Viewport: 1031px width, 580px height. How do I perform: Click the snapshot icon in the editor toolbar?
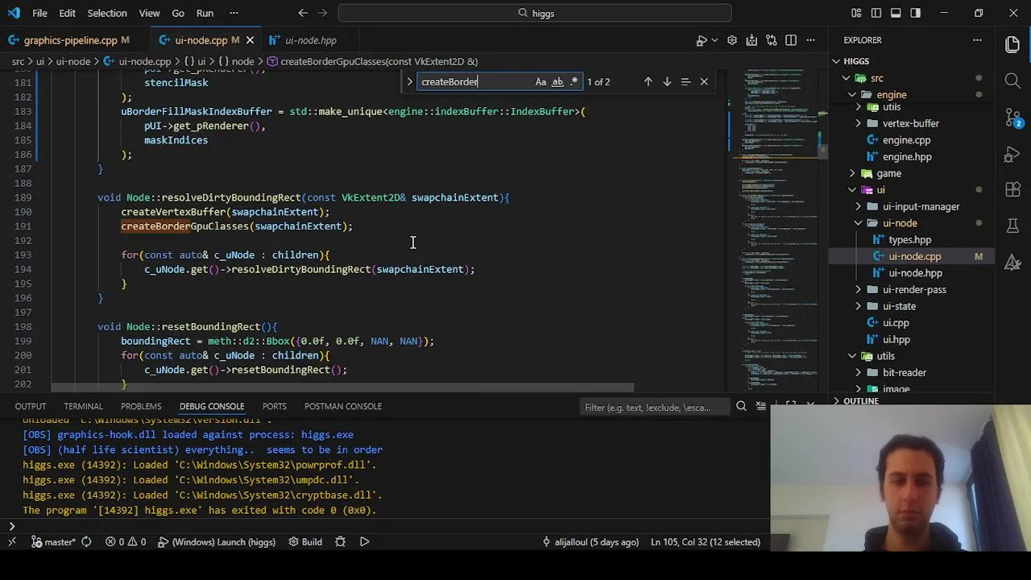(x=752, y=40)
